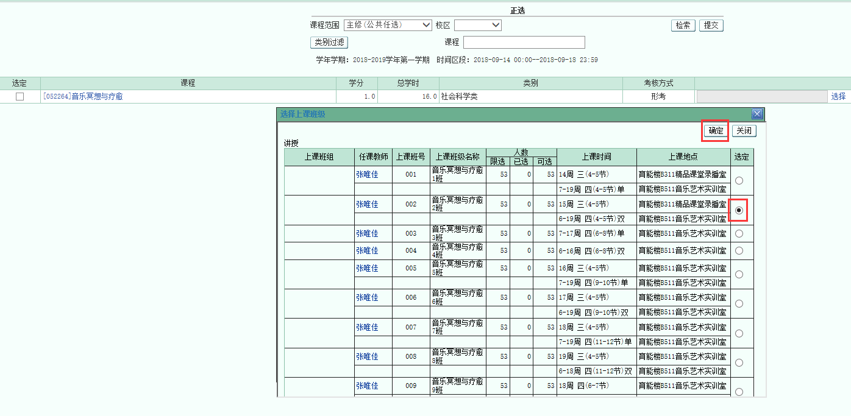
Task: Open the 课程范围 dropdown
Action: (x=388, y=25)
